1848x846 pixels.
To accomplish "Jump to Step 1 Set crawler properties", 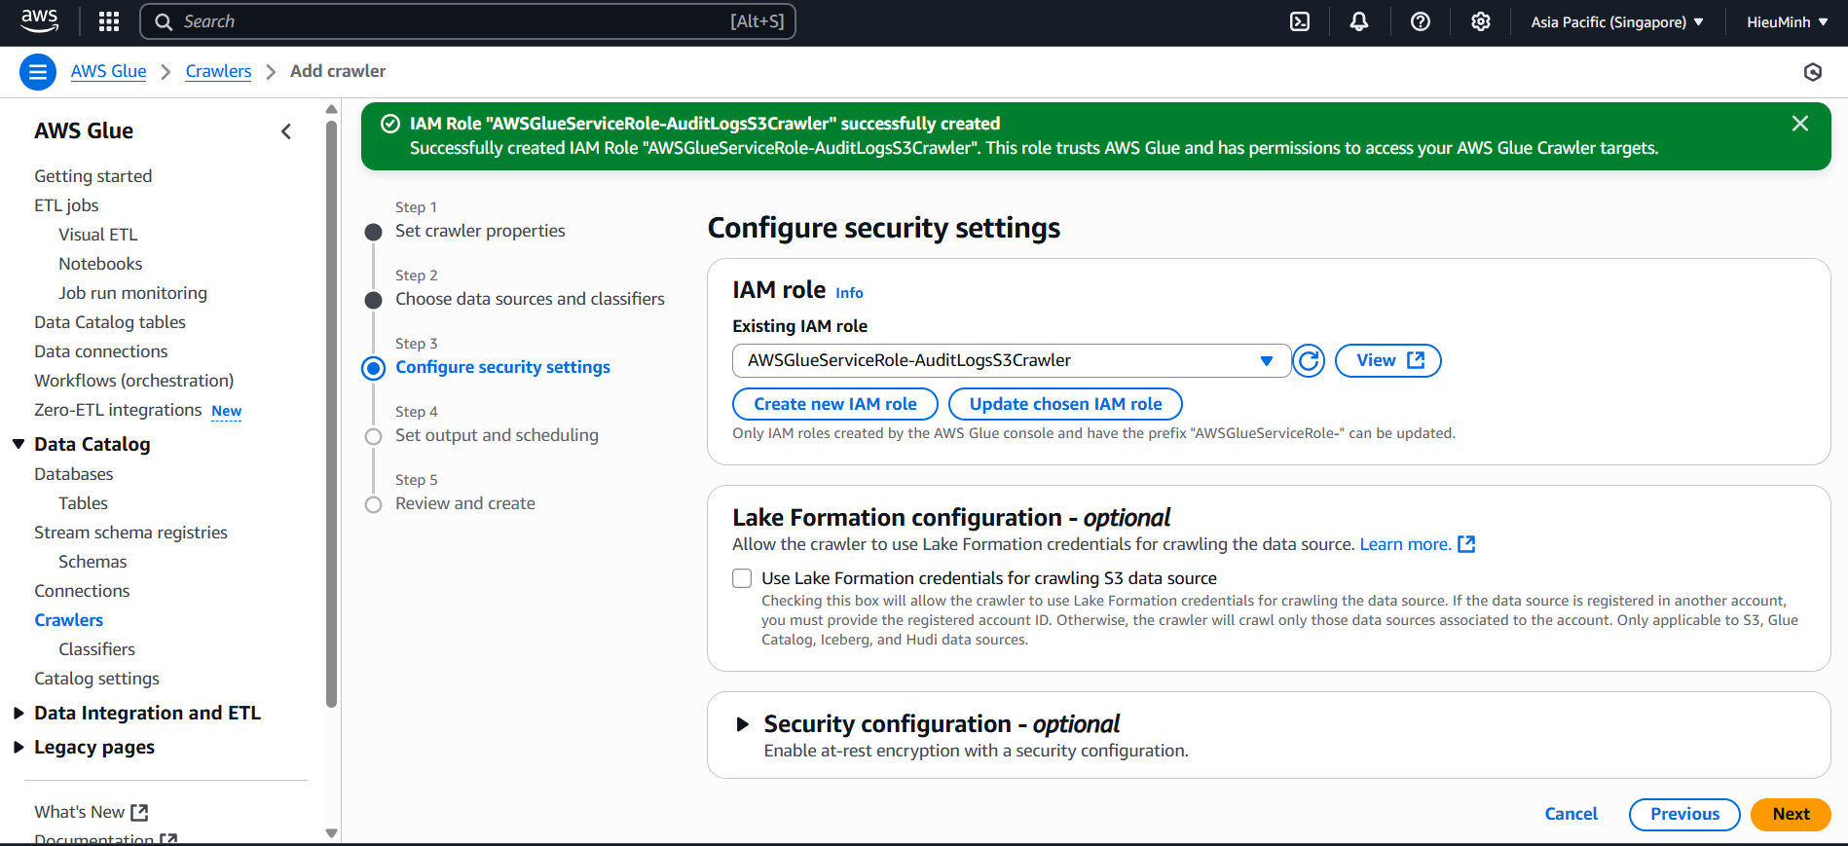I will pos(480,231).
